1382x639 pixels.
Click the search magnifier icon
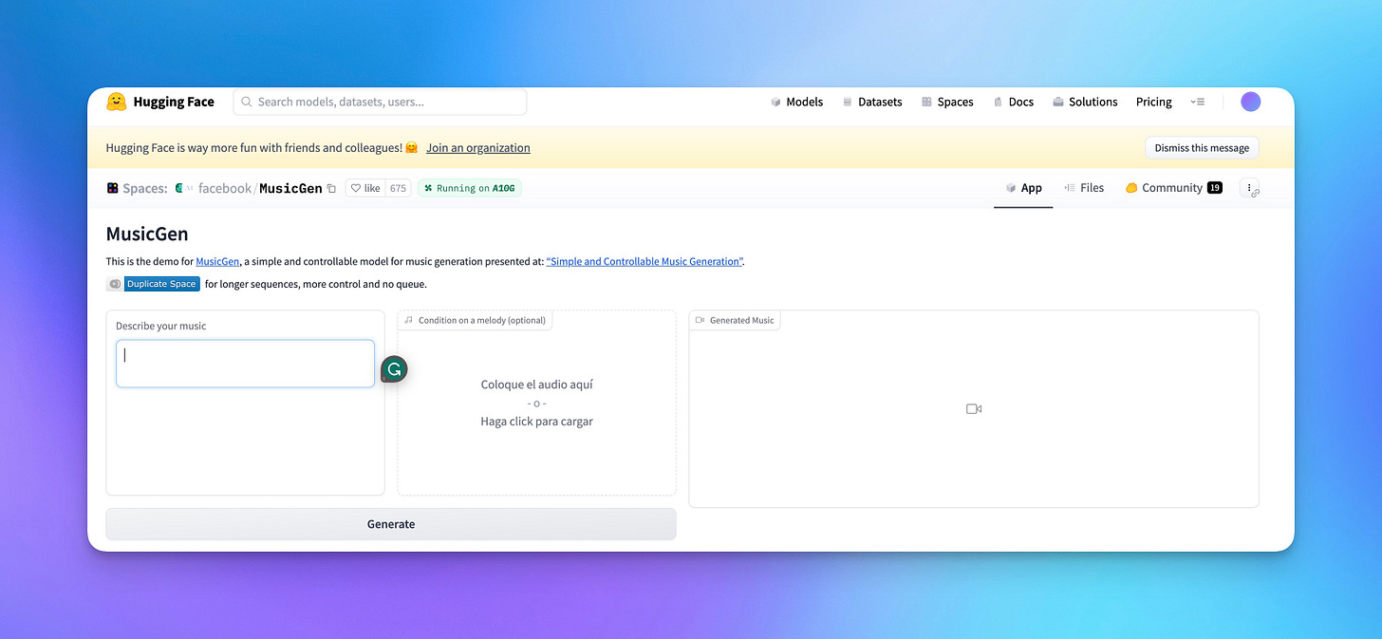247,102
